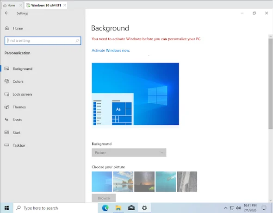Click the scrollbar up arrow
Image resolution: width=273 pixels, height=213 pixels.
270,37
